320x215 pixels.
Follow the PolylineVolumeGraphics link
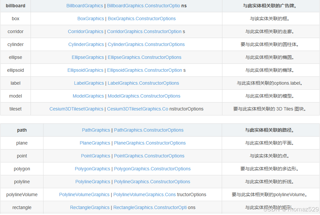(x=84, y=194)
